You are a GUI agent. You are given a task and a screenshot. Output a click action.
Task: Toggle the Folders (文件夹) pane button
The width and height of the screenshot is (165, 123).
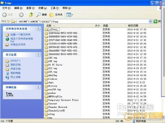coord(56,15)
